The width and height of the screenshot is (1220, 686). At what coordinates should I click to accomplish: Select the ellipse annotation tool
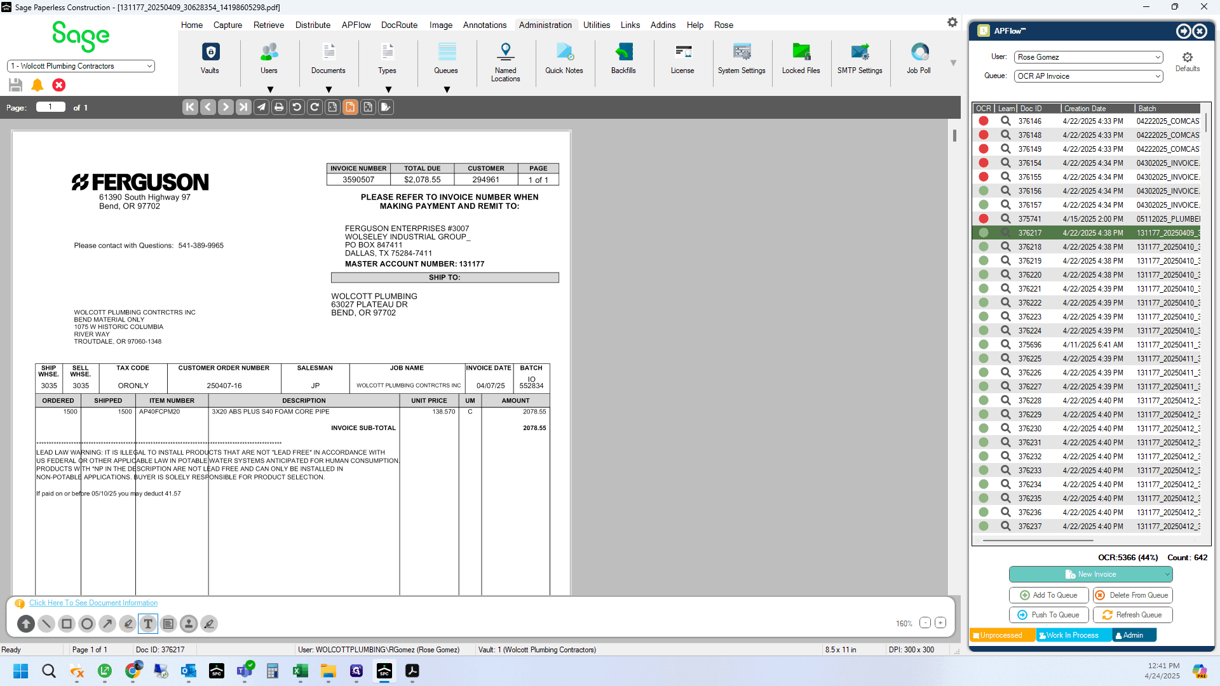pos(87,624)
